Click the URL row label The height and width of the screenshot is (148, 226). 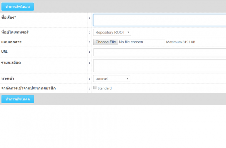click(4, 51)
